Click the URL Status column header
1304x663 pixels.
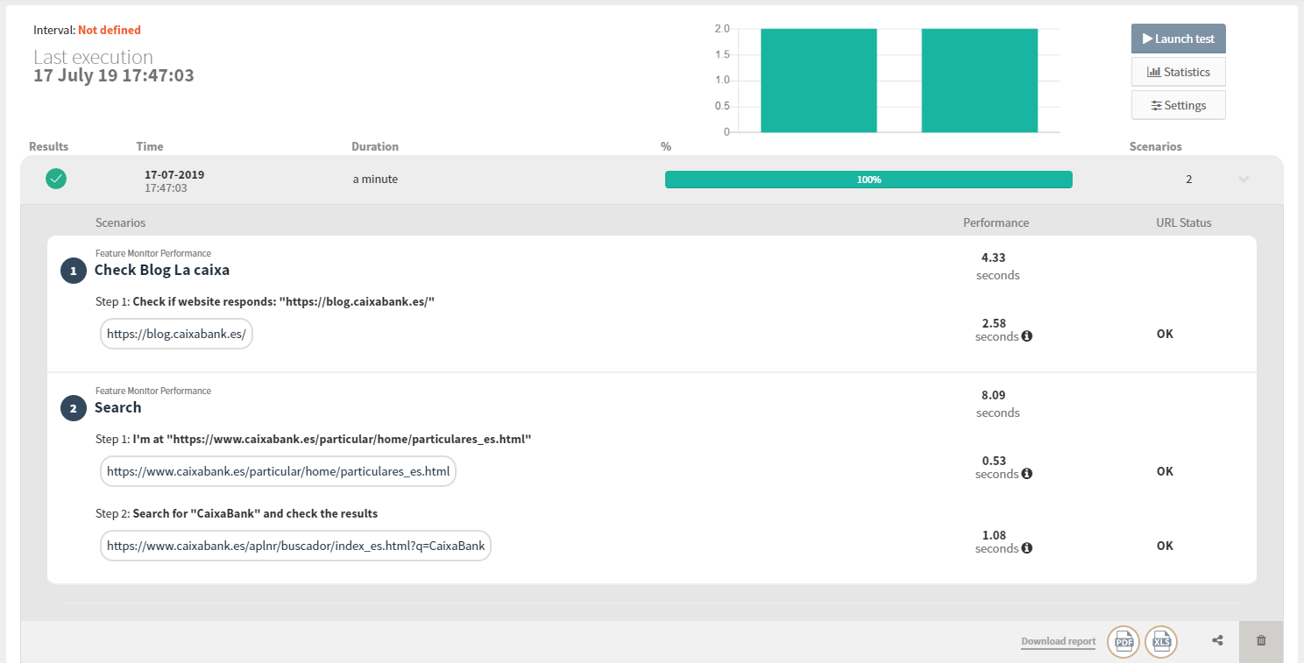(x=1184, y=222)
